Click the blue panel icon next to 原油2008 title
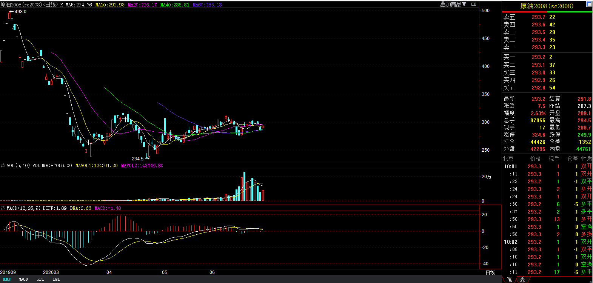The height and width of the screenshot is (283, 593). tap(589, 4)
